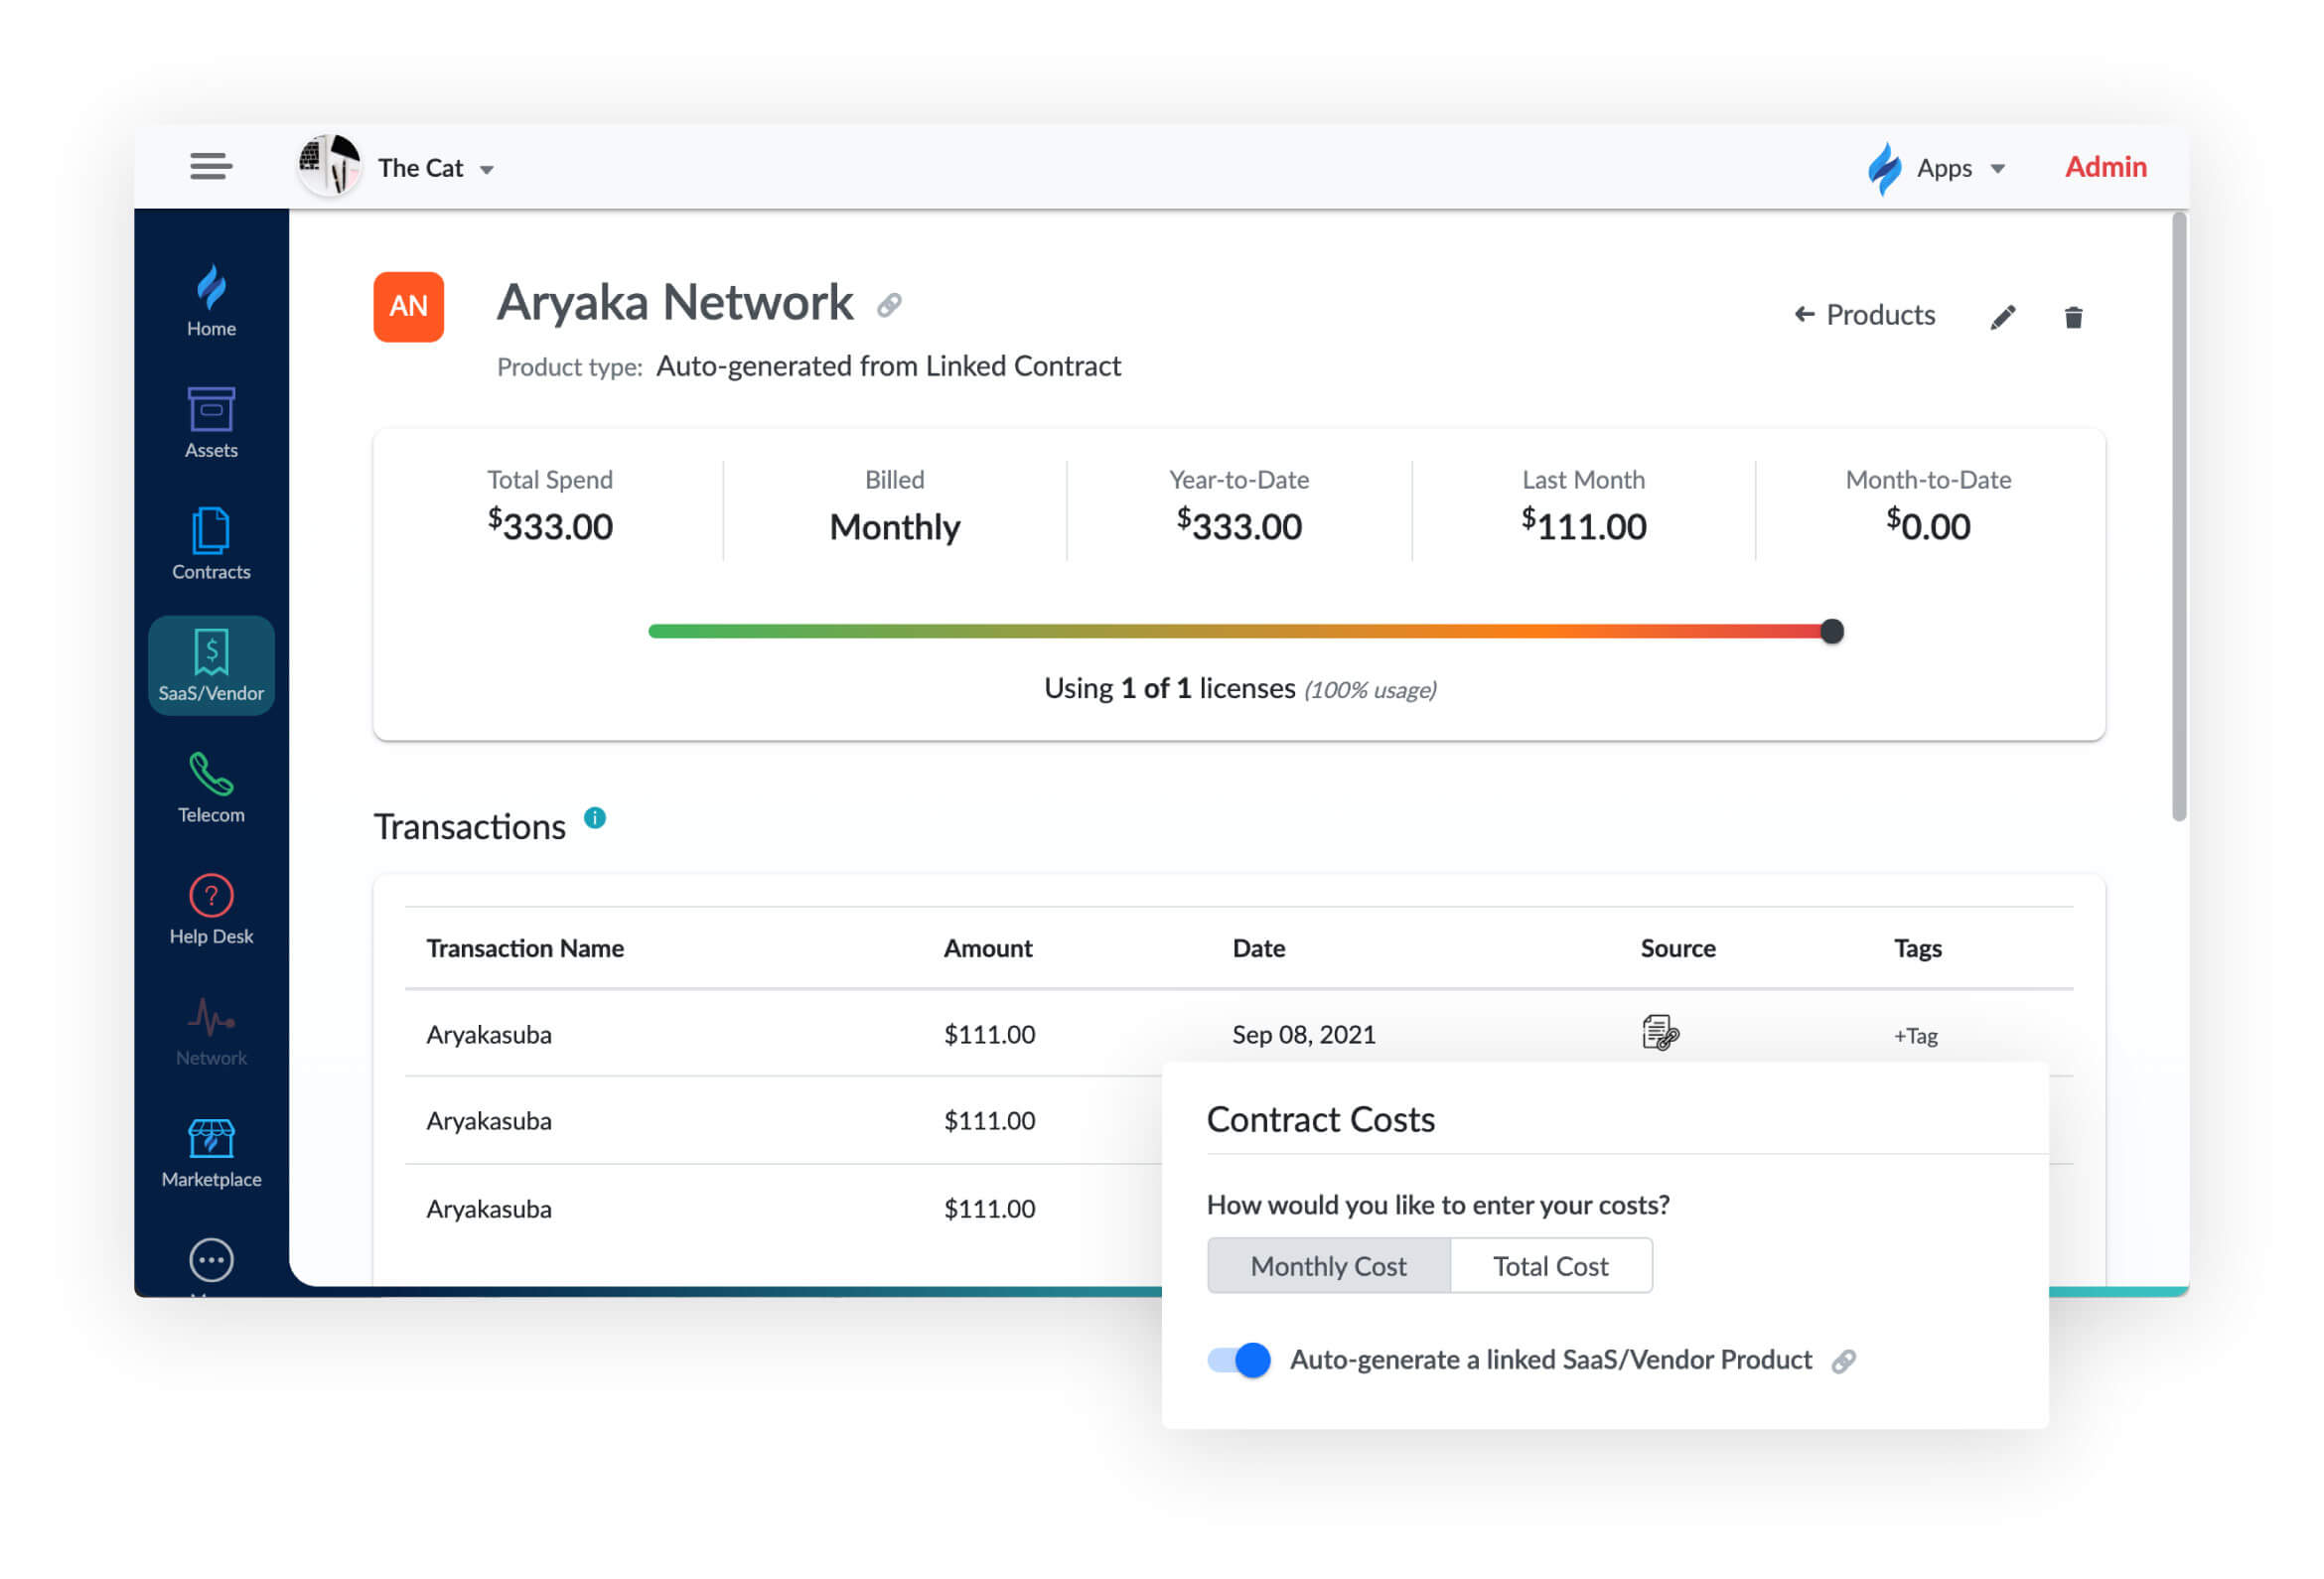Edit product with the pencil icon
This screenshot has height=1579, width=2324.
tap(2002, 317)
